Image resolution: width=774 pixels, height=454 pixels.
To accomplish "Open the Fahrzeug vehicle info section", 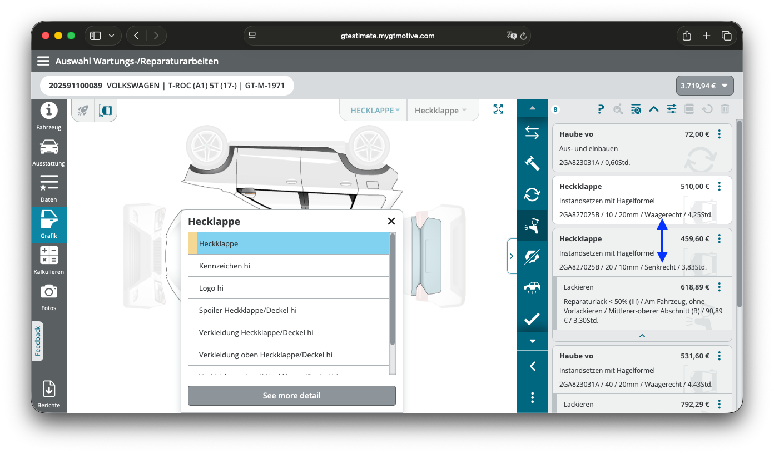I will [x=49, y=117].
